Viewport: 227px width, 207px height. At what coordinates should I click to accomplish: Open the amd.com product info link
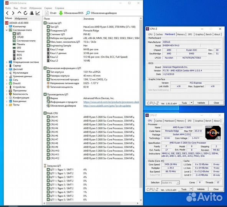(x=111, y=102)
